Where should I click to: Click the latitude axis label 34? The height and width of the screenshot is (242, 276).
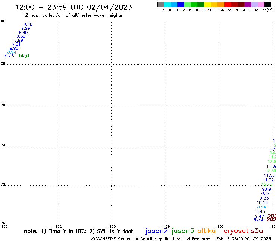(3, 145)
